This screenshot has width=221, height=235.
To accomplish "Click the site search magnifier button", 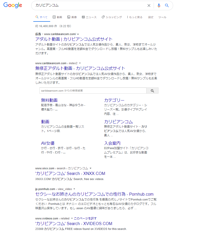I will click(x=152, y=91).
